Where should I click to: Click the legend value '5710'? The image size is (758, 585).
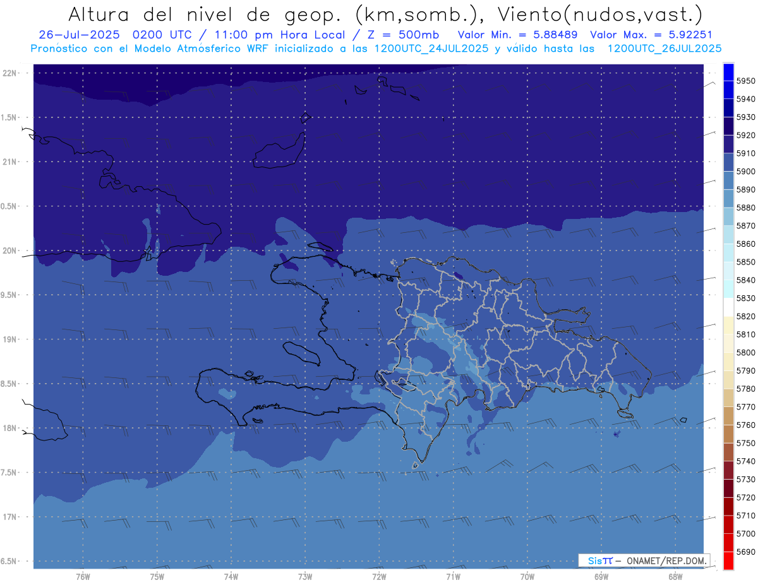746,516
